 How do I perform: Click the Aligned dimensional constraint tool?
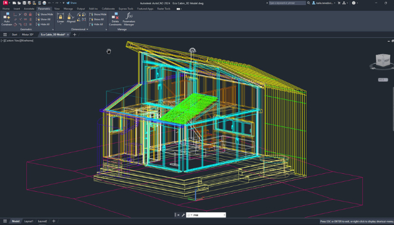71,18
